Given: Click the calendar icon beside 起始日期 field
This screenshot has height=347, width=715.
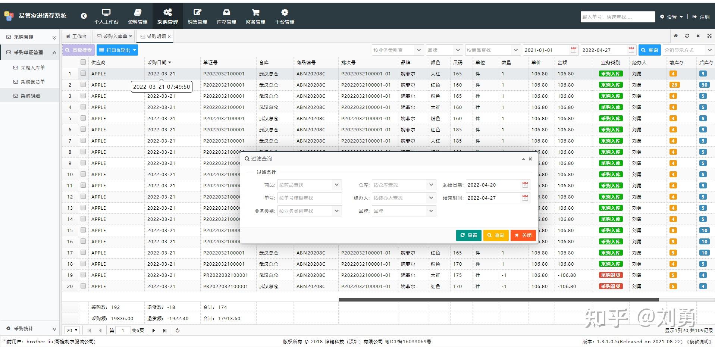Looking at the screenshot, I should pyautogui.click(x=524, y=184).
